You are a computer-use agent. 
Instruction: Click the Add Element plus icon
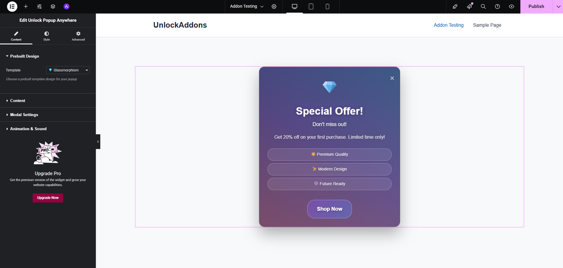click(26, 6)
